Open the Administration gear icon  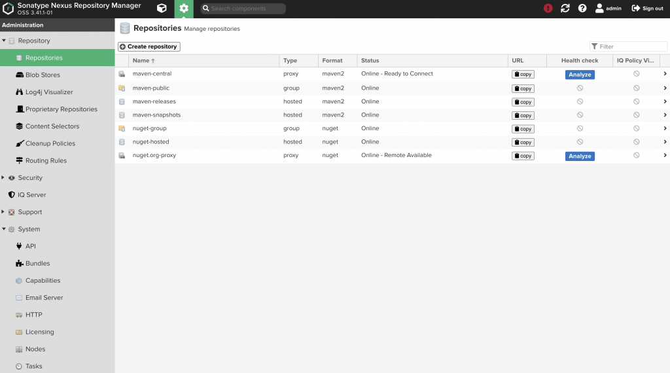pyautogui.click(x=184, y=9)
